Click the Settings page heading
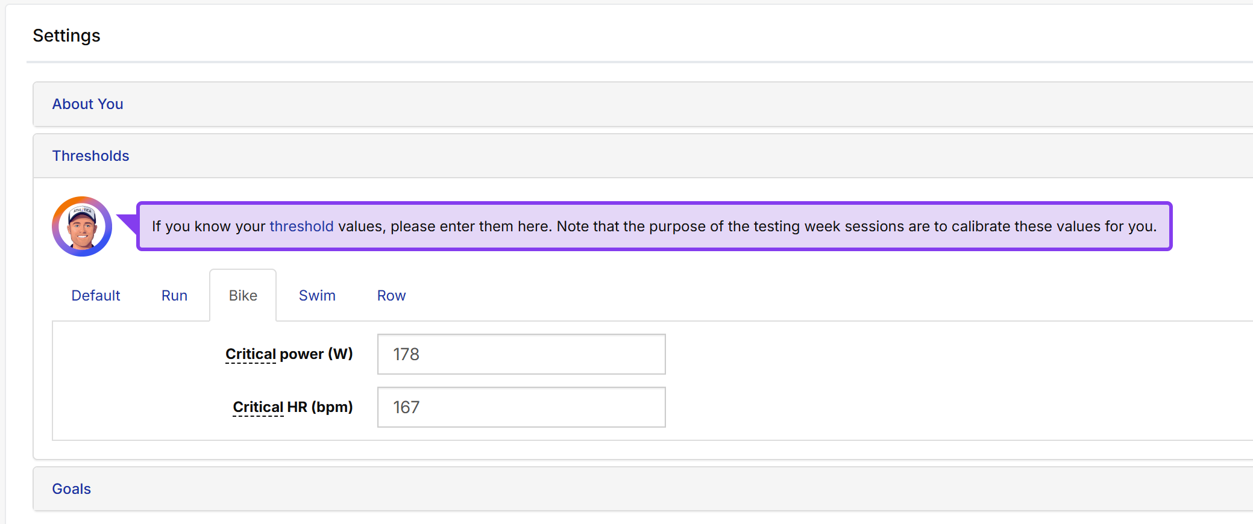Image resolution: width=1253 pixels, height=524 pixels. pyautogui.click(x=66, y=36)
